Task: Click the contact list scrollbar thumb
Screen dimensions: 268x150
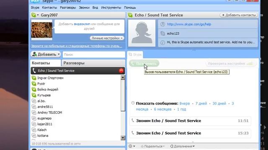Action: (123, 95)
